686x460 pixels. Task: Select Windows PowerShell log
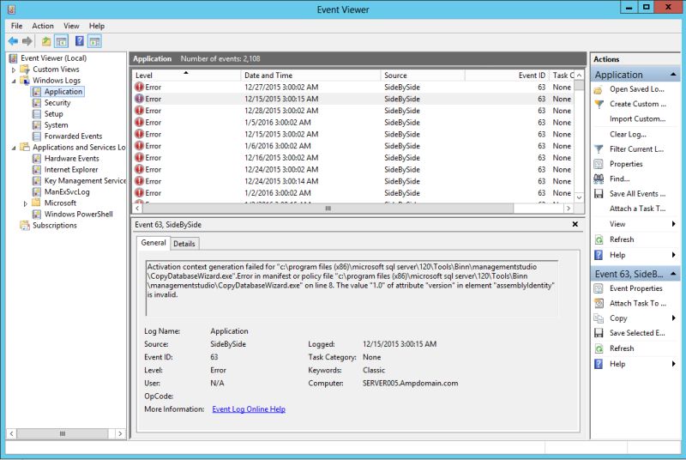coord(78,214)
